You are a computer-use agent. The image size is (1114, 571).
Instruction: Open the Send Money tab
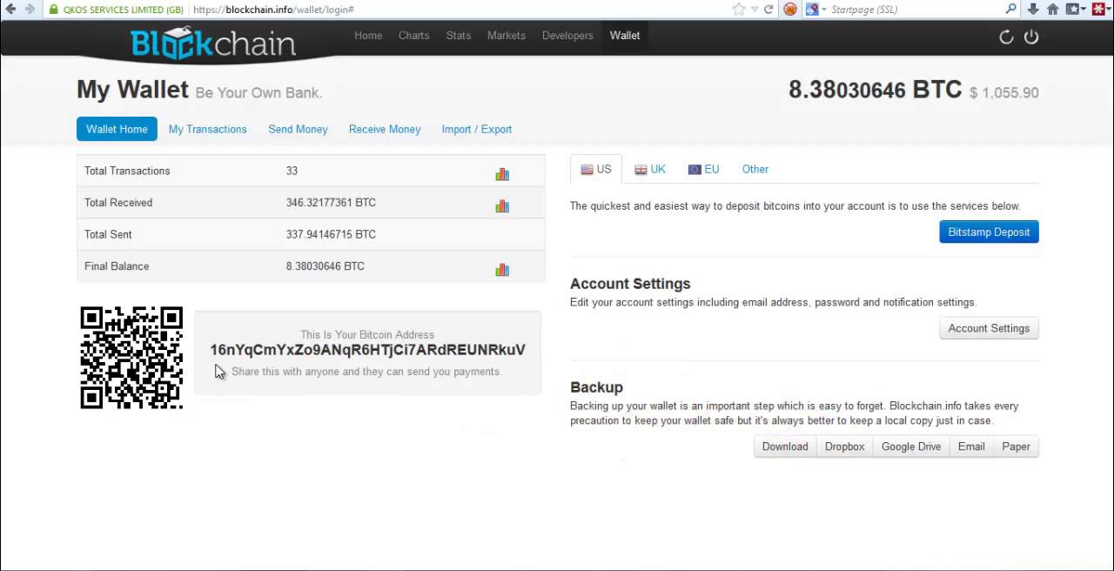[298, 129]
